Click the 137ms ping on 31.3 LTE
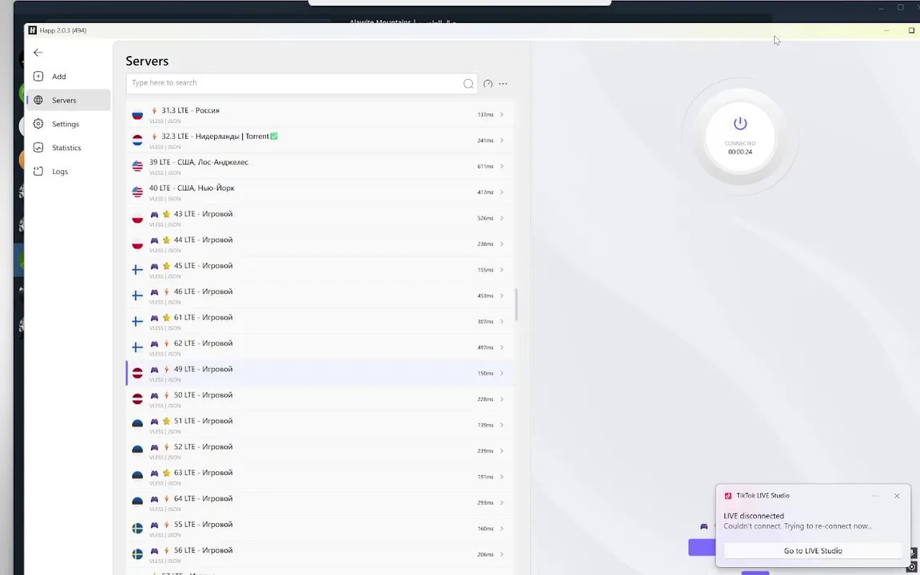 (x=486, y=114)
